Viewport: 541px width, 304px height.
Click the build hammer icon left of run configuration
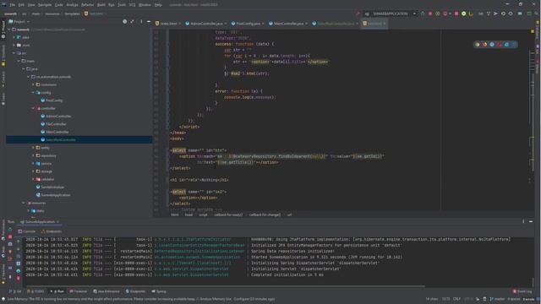[x=358, y=14]
